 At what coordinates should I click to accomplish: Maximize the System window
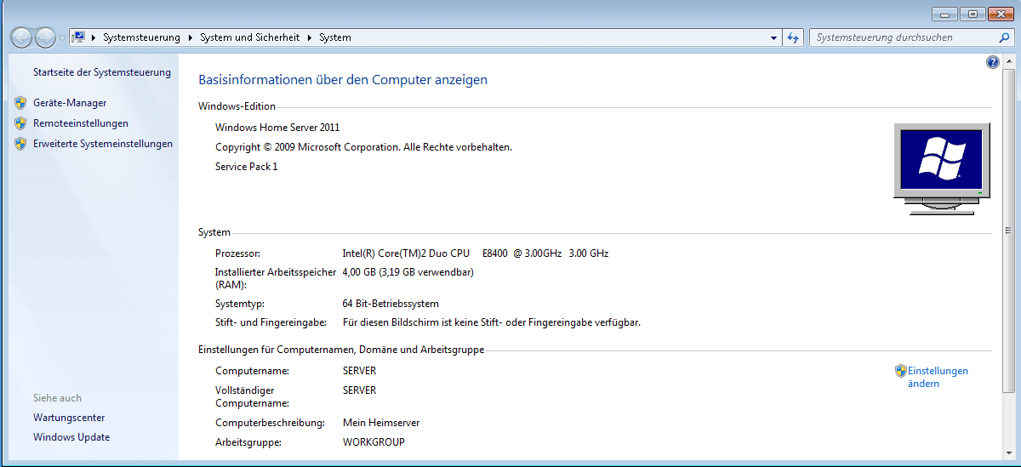972,14
